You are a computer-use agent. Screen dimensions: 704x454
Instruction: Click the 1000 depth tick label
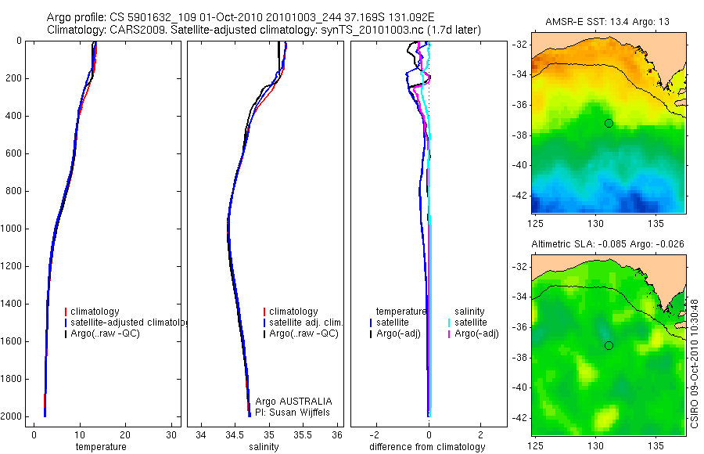pyautogui.click(x=11, y=229)
